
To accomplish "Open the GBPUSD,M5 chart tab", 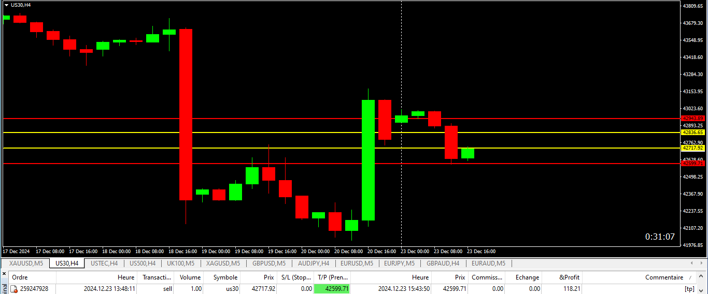I will 268,263.
